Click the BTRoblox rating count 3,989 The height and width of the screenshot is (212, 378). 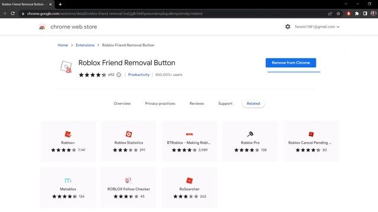[x=203, y=150]
